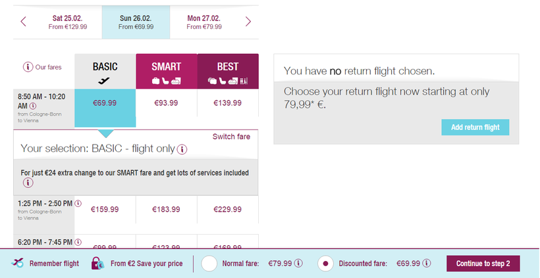This screenshot has width=540, height=278.
Task: Select the Mon 27.02. date tab
Action: click(203, 22)
